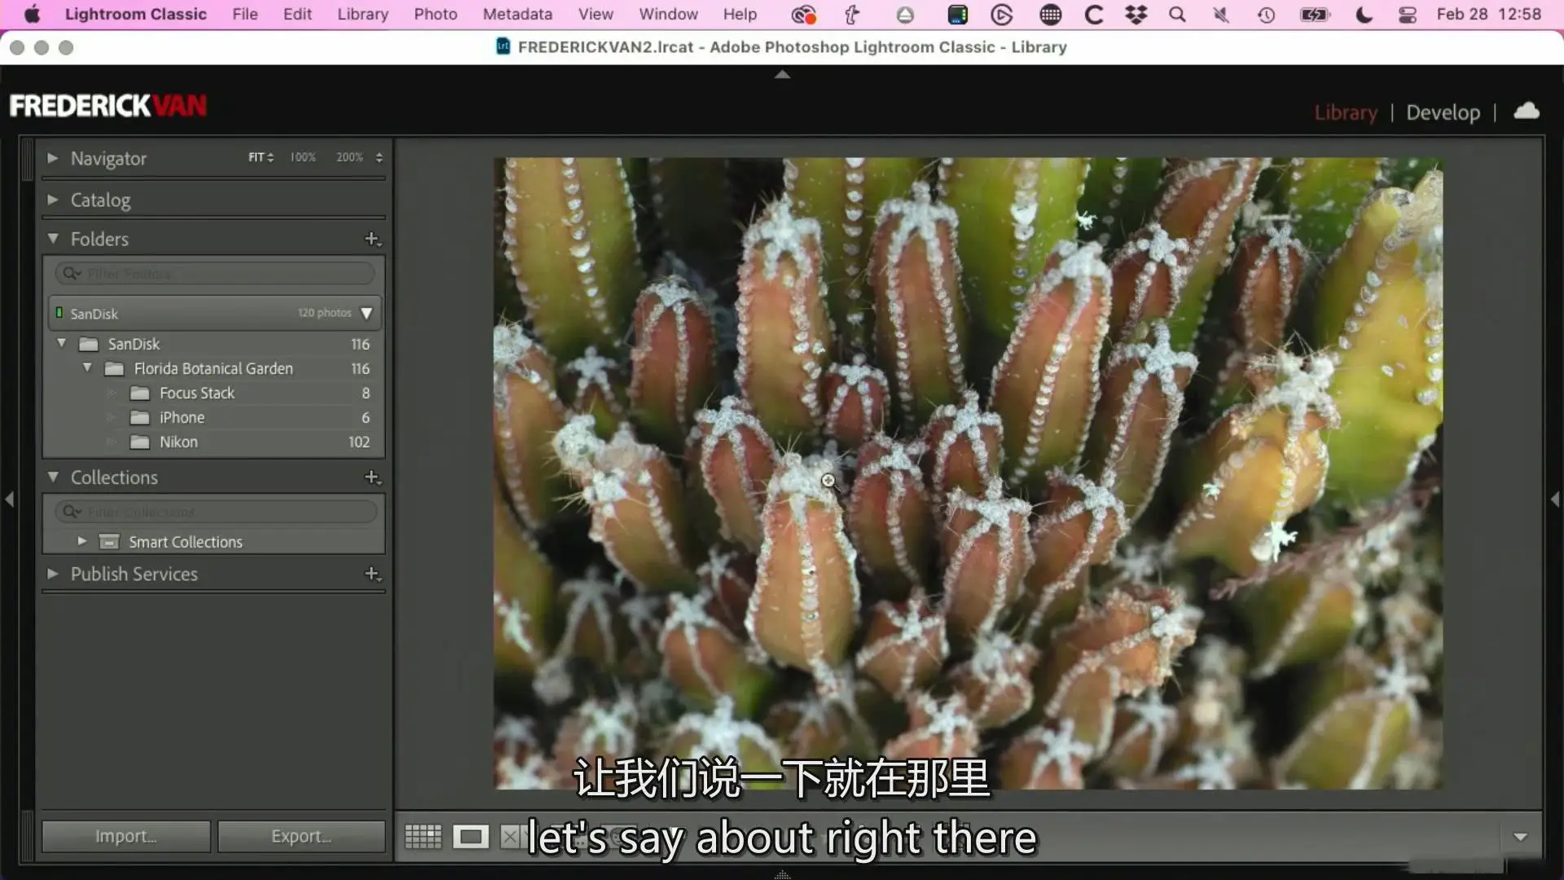Image resolution: width=1564 pixels, height=880 pixels.
Task: Click the FREDERICKVAN identity plate
Action: pos(108,106)
